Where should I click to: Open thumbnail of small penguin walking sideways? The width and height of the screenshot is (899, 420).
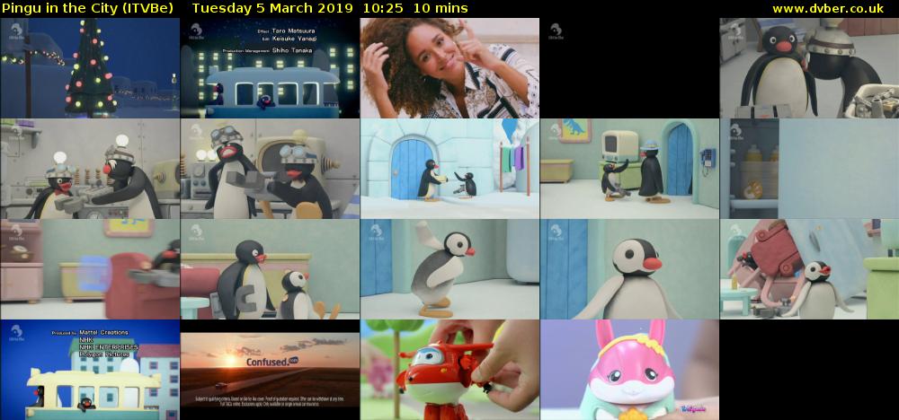449,269
